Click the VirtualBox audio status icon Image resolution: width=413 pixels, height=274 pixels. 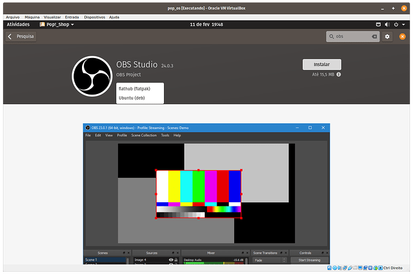pyautogui.click(x=339, y=267)
